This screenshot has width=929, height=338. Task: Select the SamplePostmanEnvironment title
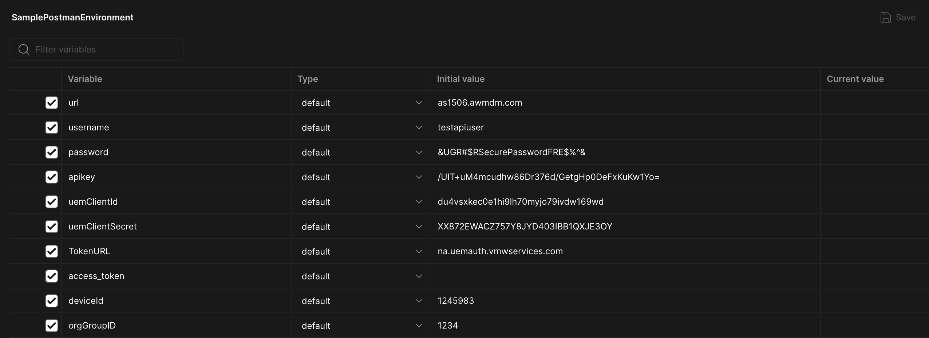point(72,17)
